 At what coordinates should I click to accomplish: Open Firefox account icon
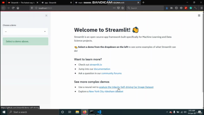[x=181, y=8]
